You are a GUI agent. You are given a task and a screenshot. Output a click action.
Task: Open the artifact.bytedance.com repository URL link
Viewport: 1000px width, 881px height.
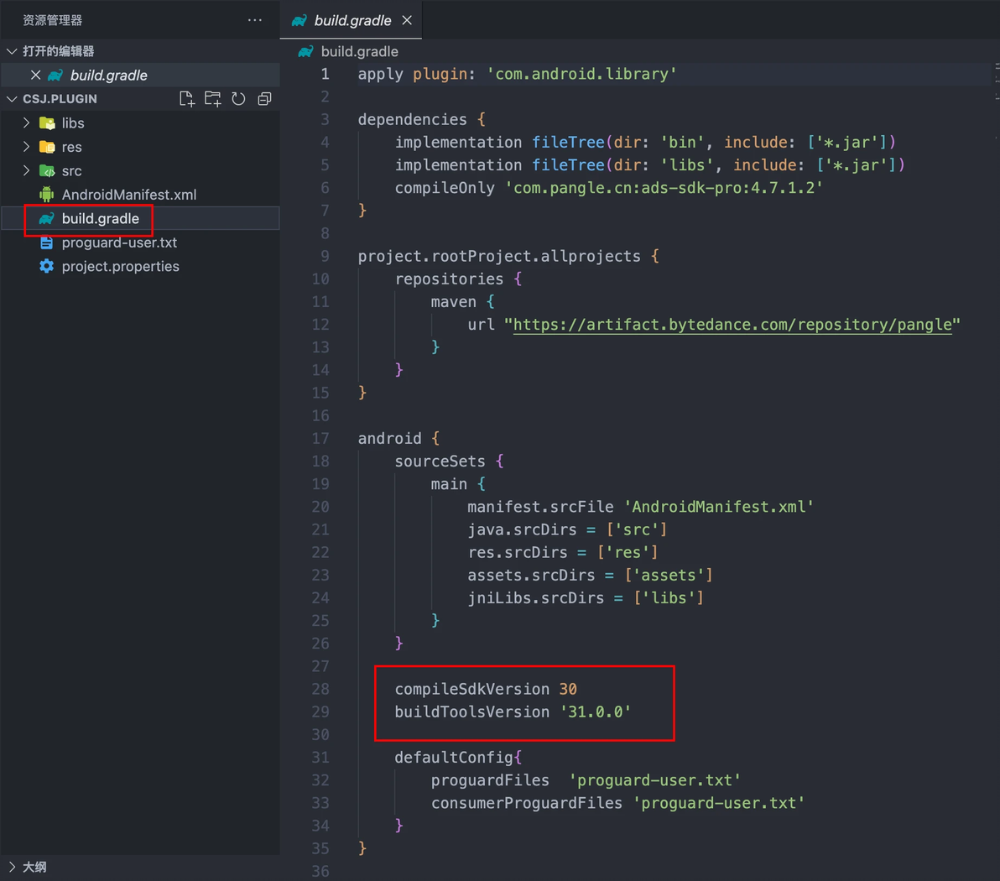click(x=732, y=325)
